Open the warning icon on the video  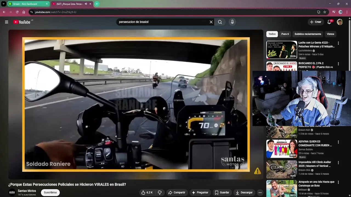(257, 171)
